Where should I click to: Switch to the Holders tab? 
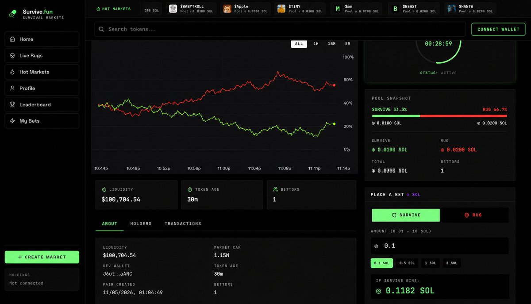tap(141, 224)
